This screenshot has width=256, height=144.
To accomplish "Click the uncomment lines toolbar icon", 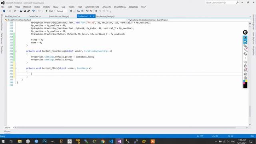I will (x=91, y=11).
